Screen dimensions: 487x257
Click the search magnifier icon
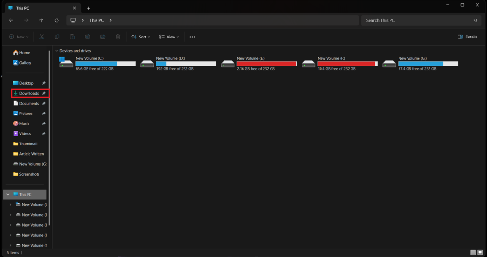click(475, 20)
